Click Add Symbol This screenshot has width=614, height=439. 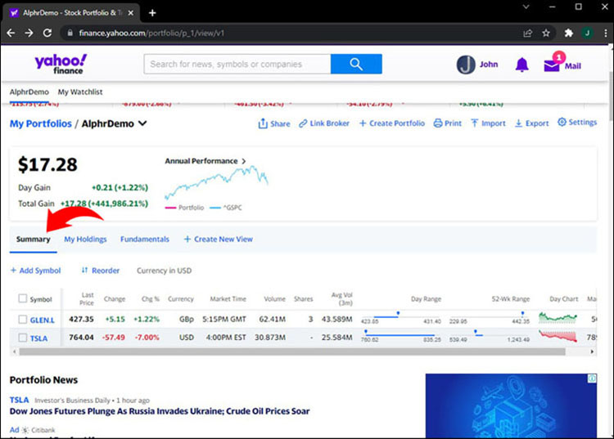[x=36, y=271]
